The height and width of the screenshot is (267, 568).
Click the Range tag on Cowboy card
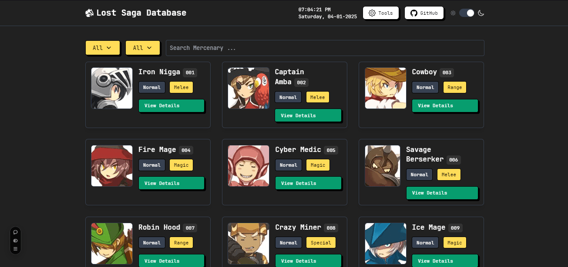[x=454, y=87]
